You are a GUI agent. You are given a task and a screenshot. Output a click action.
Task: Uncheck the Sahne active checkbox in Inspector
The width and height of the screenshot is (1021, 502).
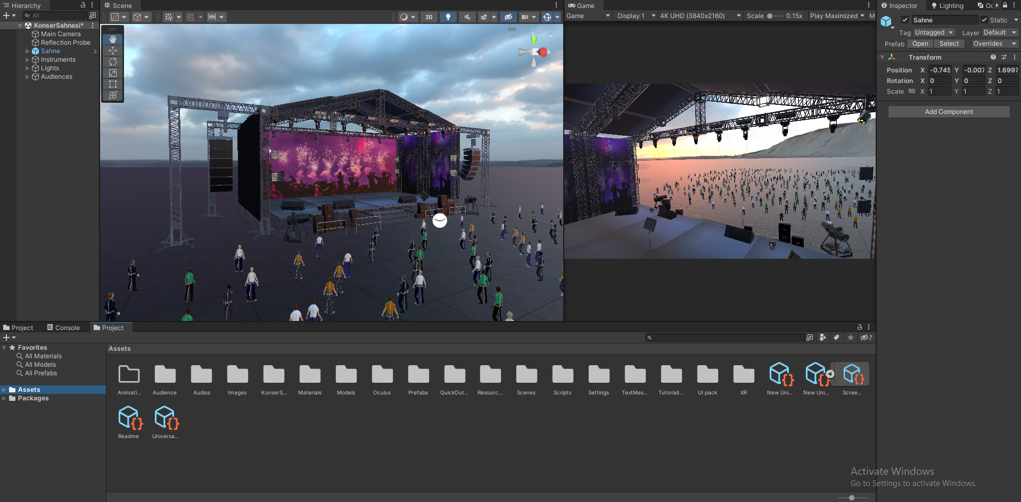click(x=905, y=20)
